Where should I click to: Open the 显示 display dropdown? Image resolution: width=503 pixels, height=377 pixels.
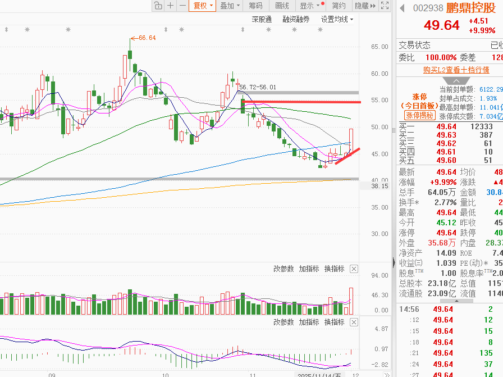click(309, 6)
